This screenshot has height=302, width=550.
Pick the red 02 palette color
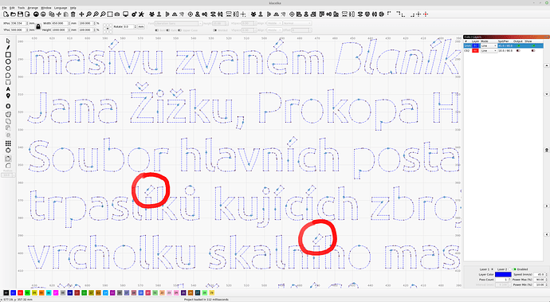pos(21,292)
